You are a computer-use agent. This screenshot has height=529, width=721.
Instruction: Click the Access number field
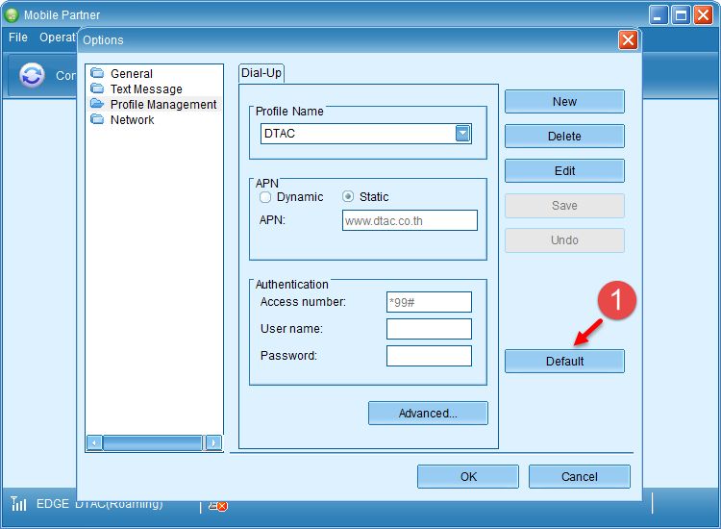click(x=429, y=302)
